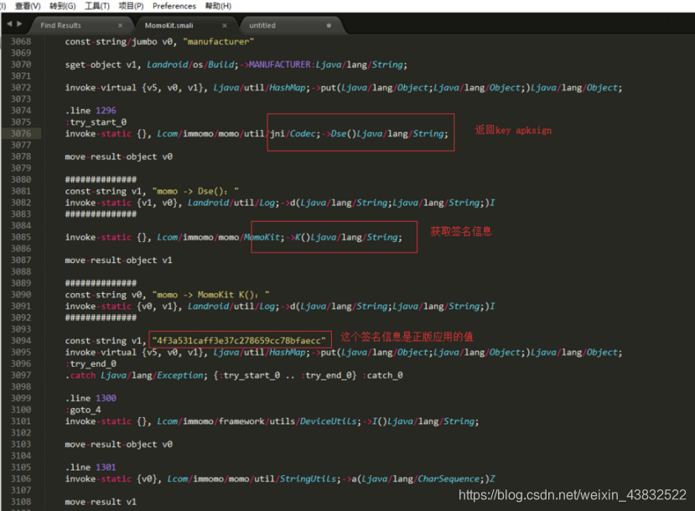The width and height of the screenshot is (695, 511).
Task: Click the DeviceUtils;->I() call
Action: 342,421
